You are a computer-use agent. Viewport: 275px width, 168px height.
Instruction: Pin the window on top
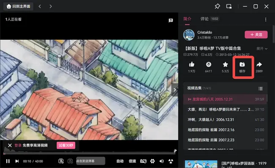(217, 6)
